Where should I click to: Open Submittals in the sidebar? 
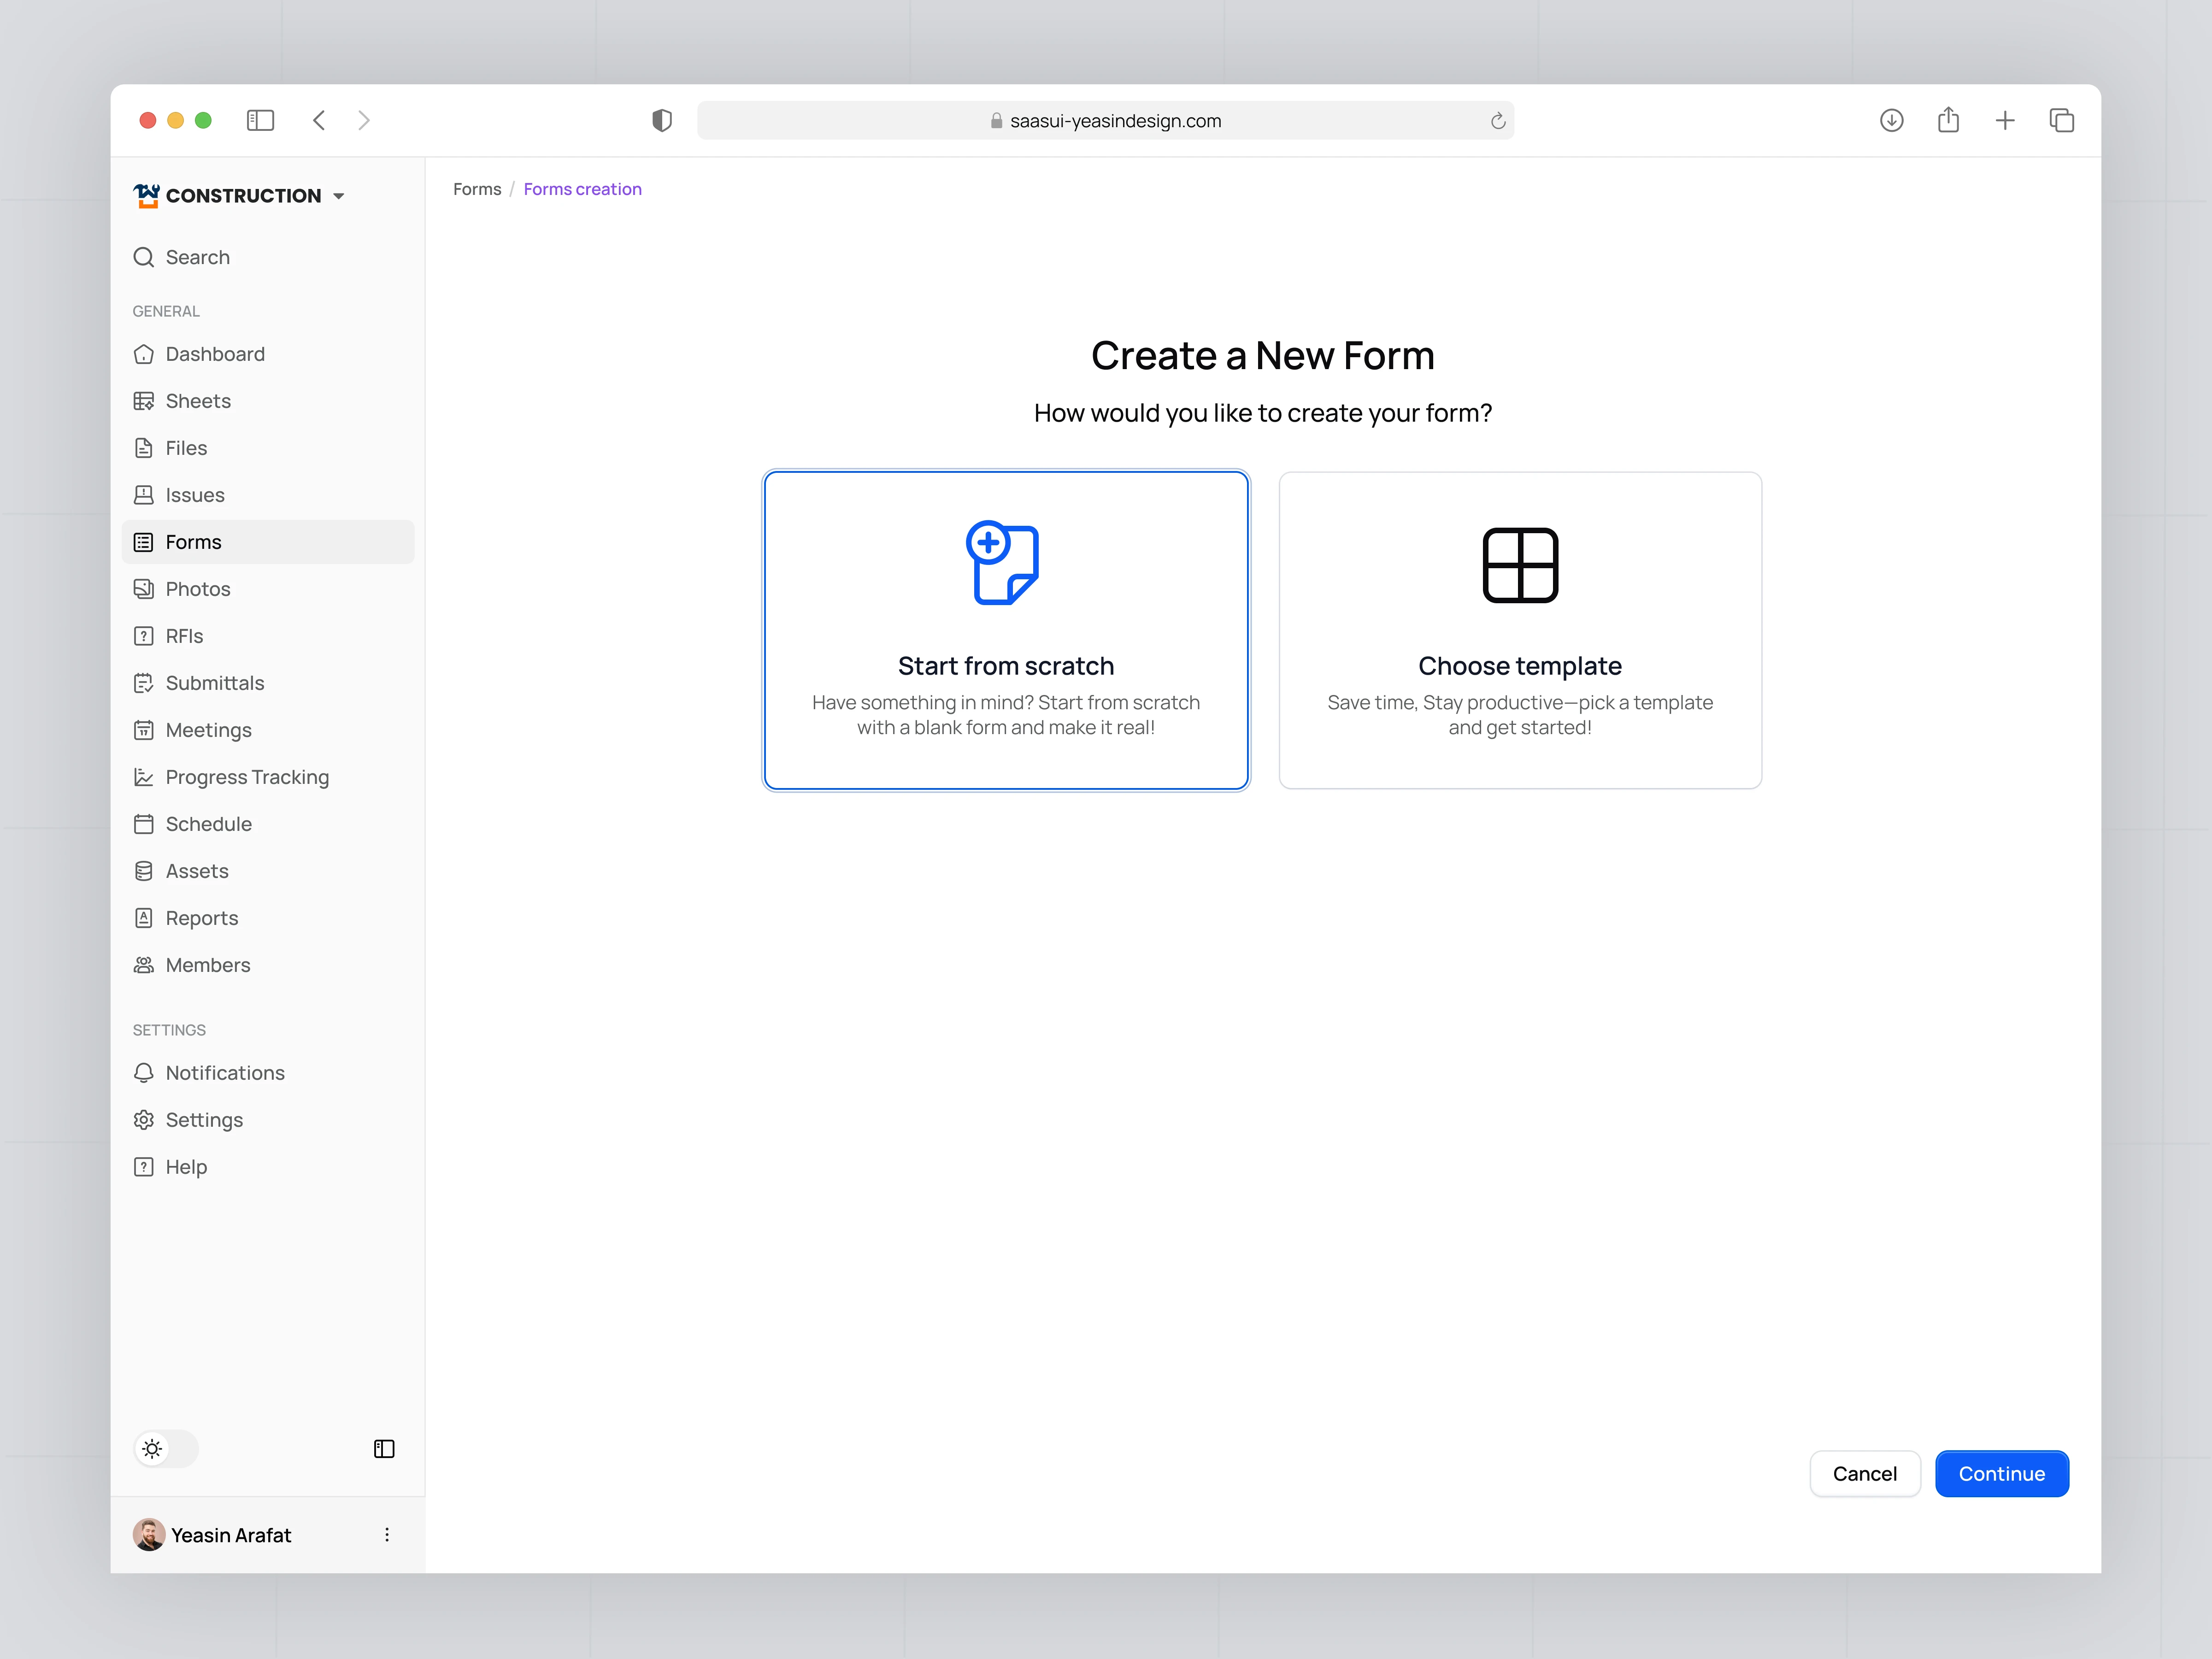coord(268,683)
